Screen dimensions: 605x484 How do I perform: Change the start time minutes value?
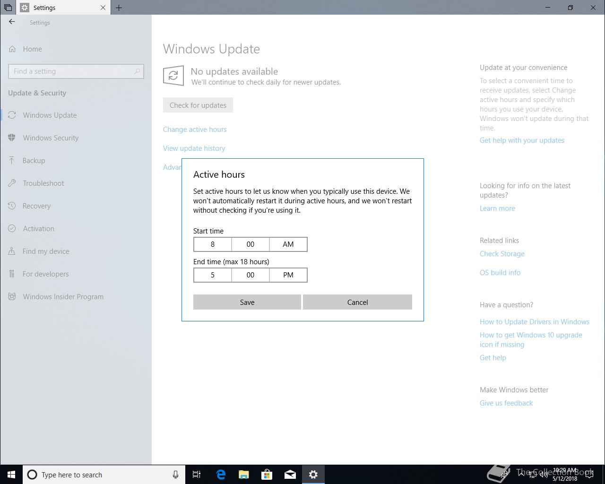(251, 244)
